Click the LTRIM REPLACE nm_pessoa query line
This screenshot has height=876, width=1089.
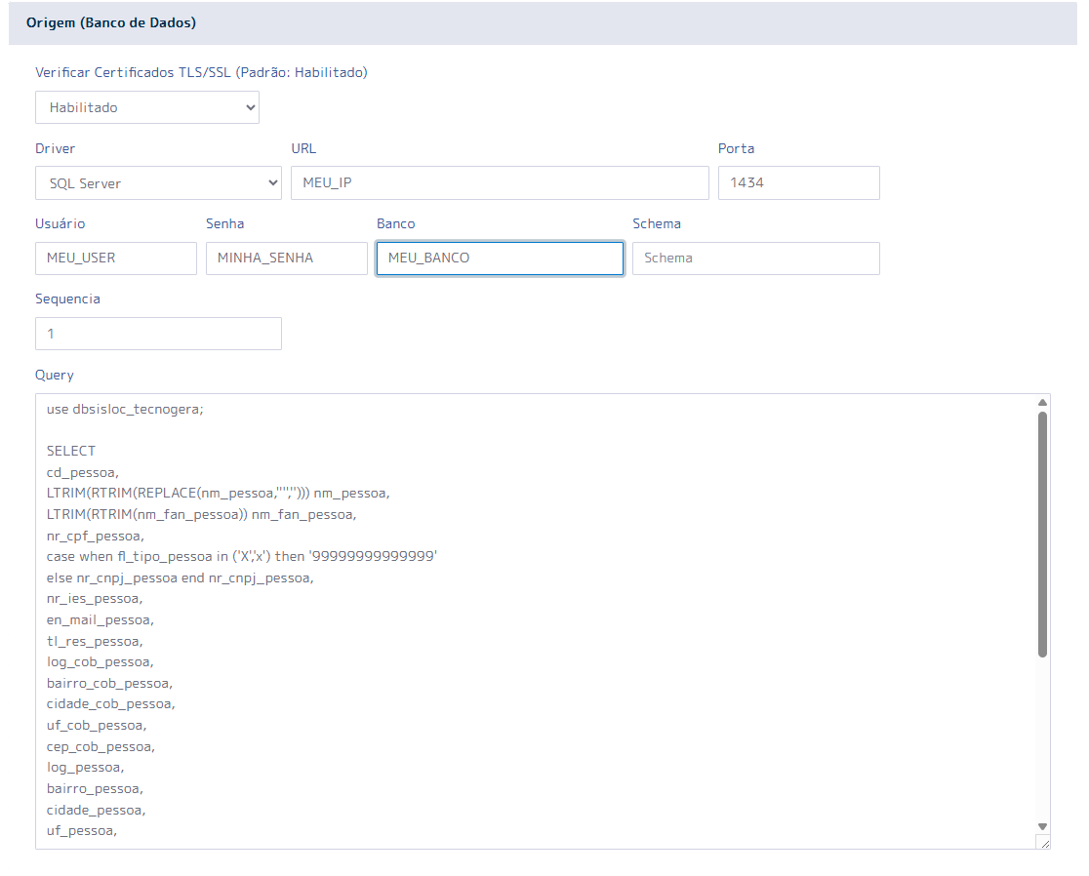pos(218,494)
